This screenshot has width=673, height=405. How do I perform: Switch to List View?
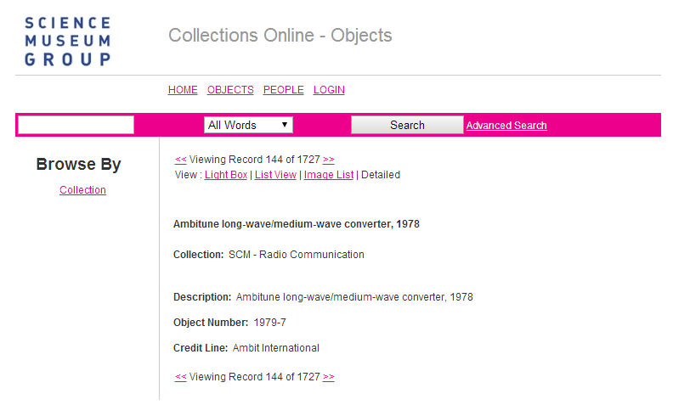coord(275,175)
